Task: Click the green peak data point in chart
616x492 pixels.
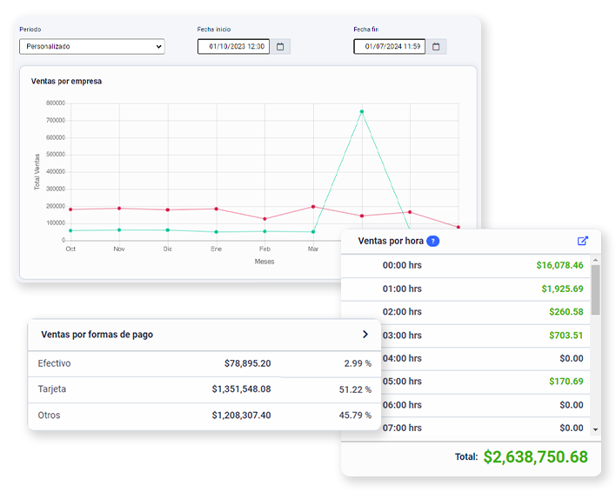Action: 362,112
